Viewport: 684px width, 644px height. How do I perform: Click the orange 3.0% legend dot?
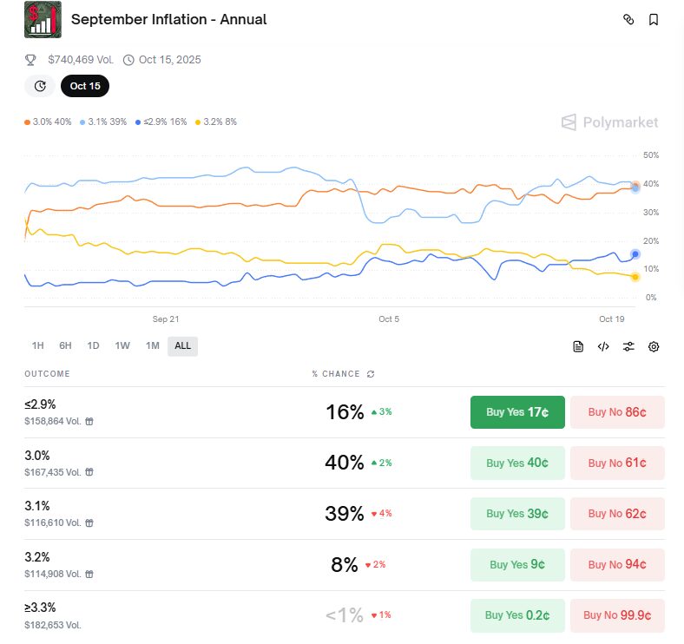tap(28, 122)
